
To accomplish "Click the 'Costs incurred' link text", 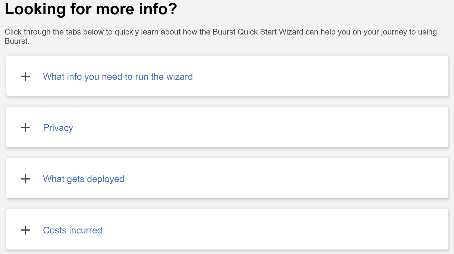I will click(72, 230).
